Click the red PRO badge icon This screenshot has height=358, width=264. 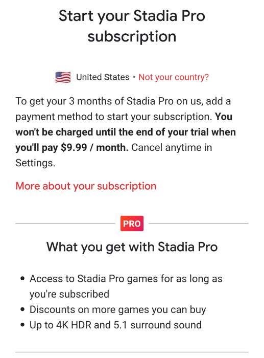[x=132, y=223]
